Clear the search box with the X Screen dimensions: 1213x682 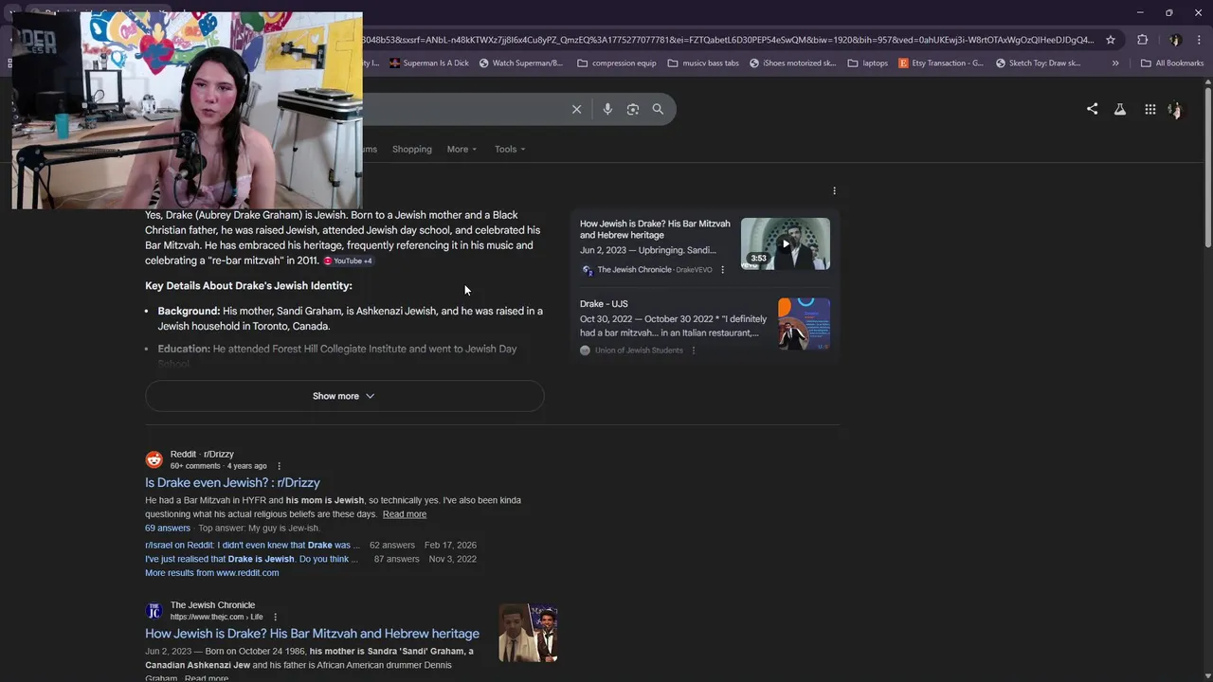point(576,109)
